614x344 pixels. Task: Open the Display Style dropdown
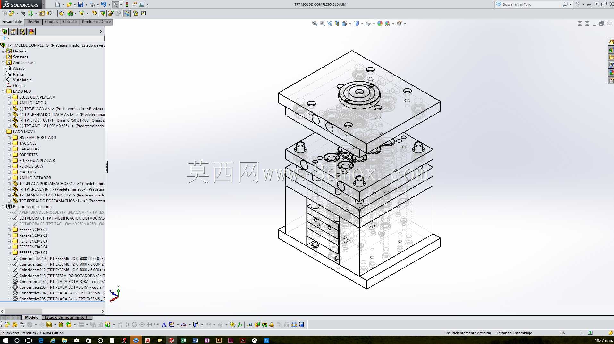(x=362, y=24)
